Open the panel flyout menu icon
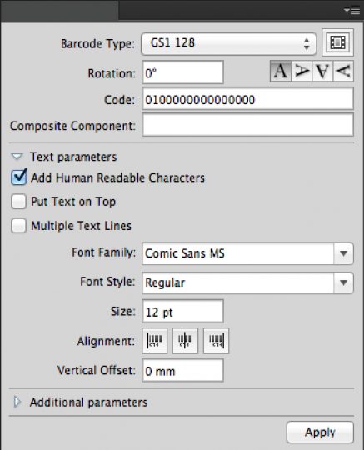This screenshot has width=364, height=450. tap(352, 11)
